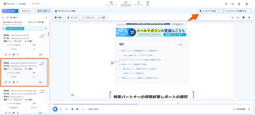Viewport: 255px width, 115px height.
Task: Click the playback progress slider handle
Action: tap(137, 104)
